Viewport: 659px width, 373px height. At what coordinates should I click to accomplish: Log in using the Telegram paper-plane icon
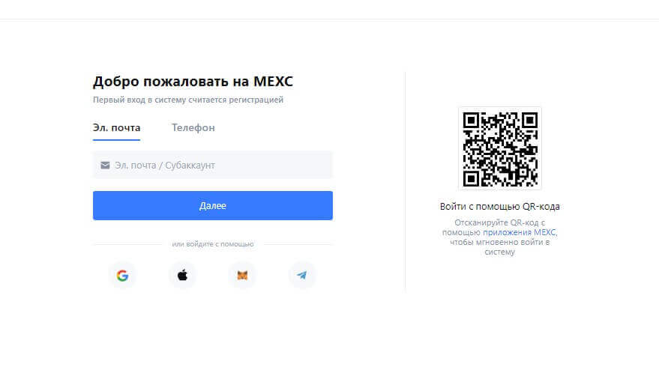pyautogui.click(x=302, y=276)
